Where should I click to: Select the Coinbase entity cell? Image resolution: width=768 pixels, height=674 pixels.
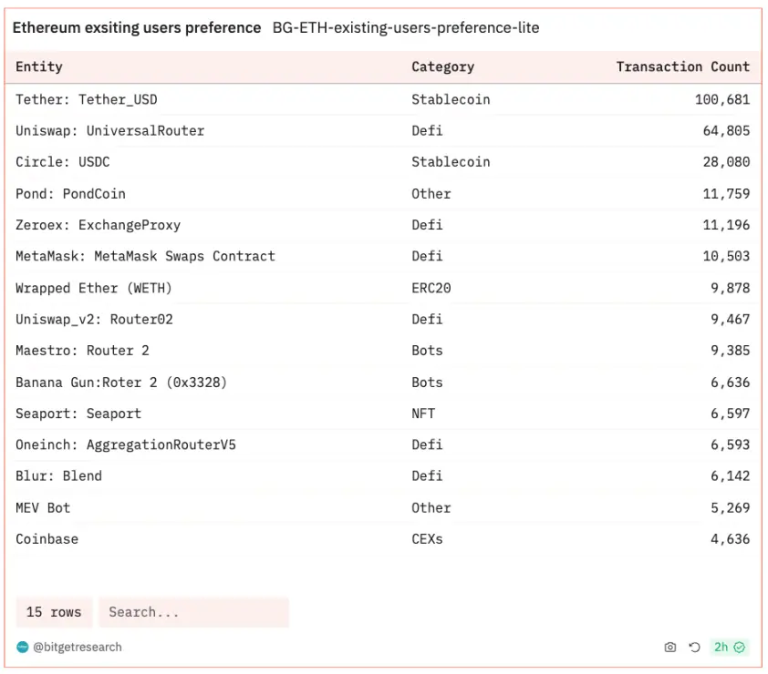pos(47,539)
